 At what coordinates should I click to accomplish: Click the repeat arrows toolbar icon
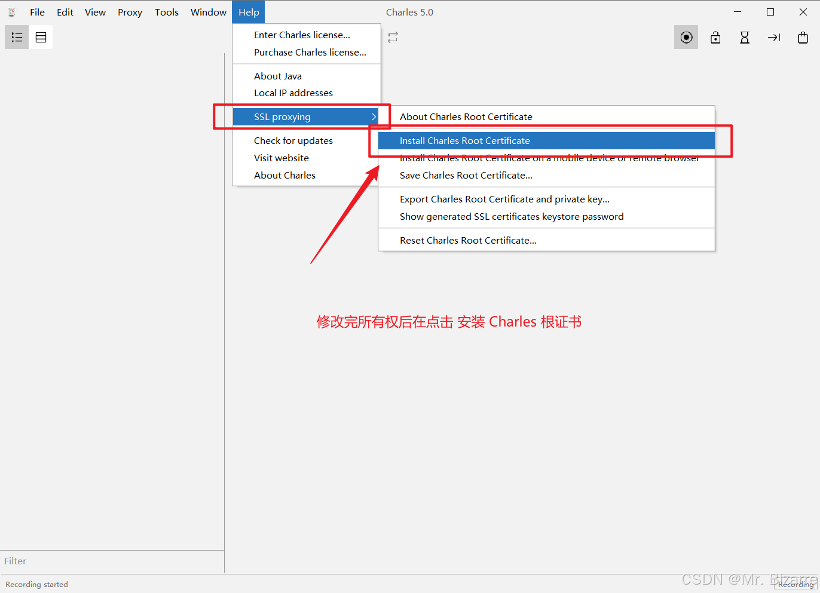click(393, 37)
